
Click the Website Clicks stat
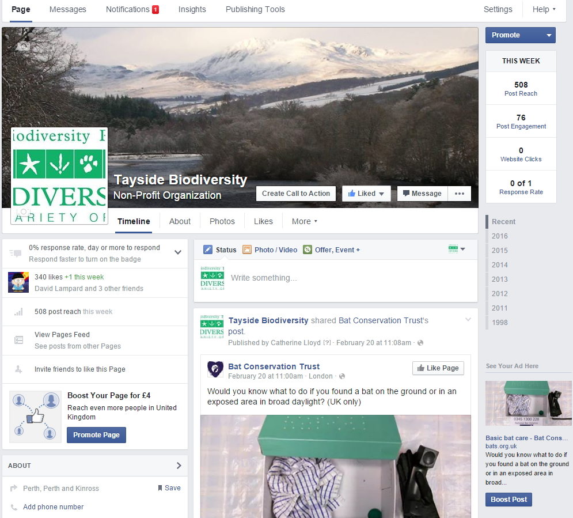(521, 154)
